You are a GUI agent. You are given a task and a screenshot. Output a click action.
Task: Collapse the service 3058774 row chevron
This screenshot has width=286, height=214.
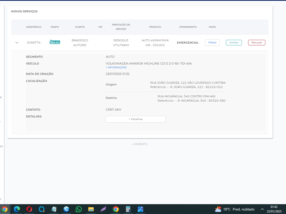click(x=17, y=43)
